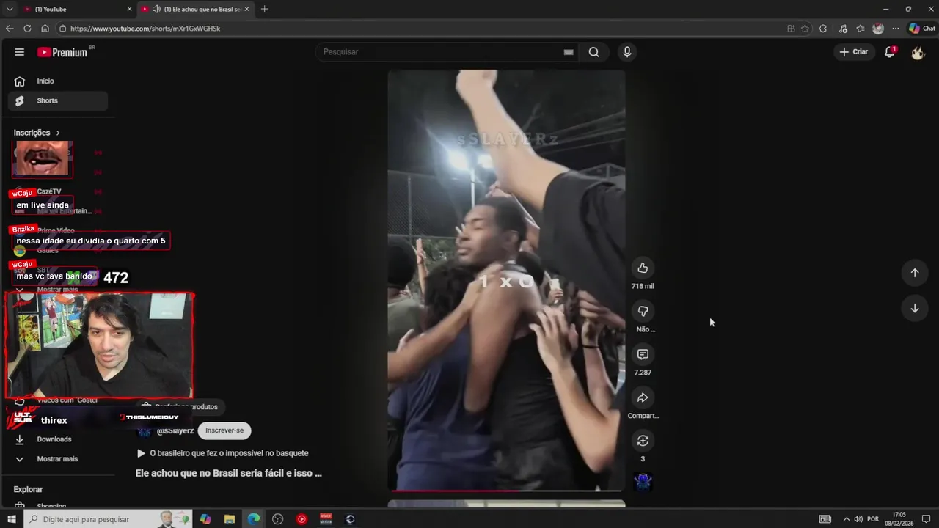
Task: Open the volume control in tray
Action: pos(857,519)
